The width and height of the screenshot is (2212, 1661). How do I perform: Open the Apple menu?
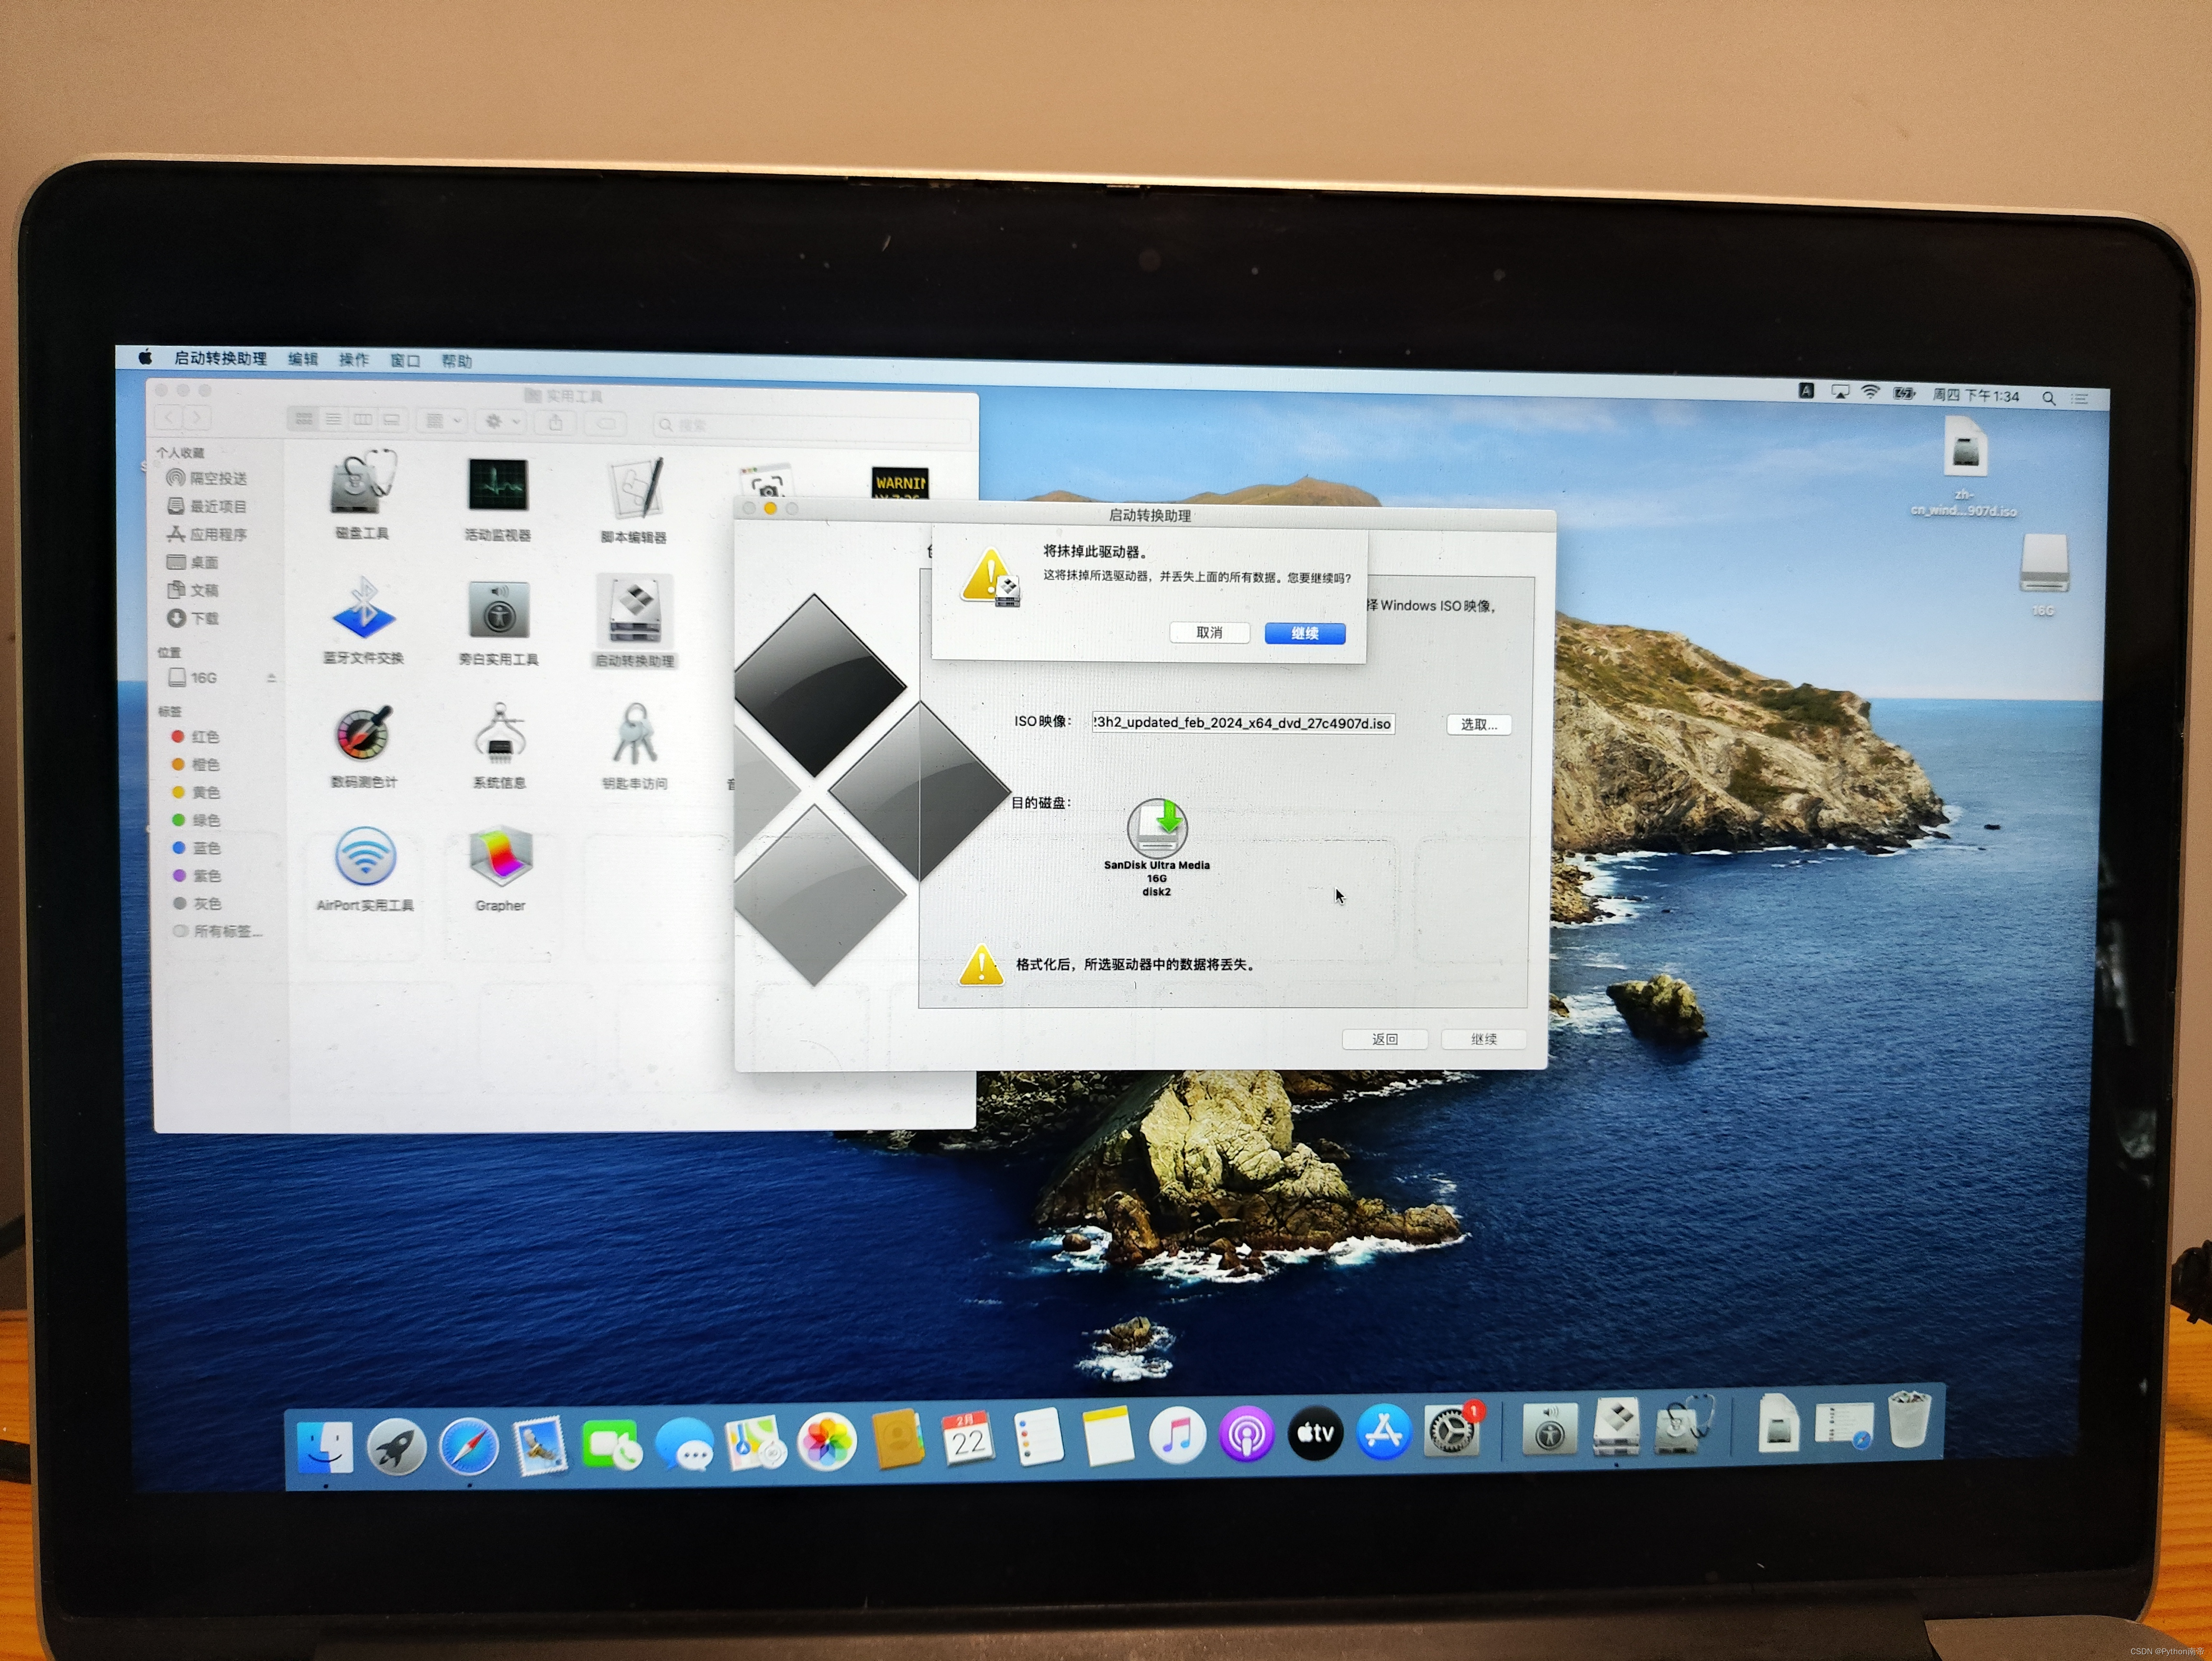(145, 357)
